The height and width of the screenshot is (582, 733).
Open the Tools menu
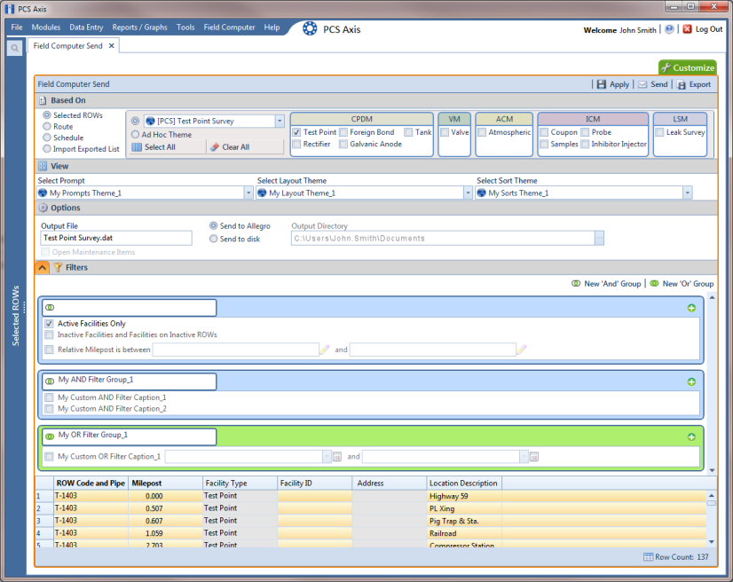(185, 28)
